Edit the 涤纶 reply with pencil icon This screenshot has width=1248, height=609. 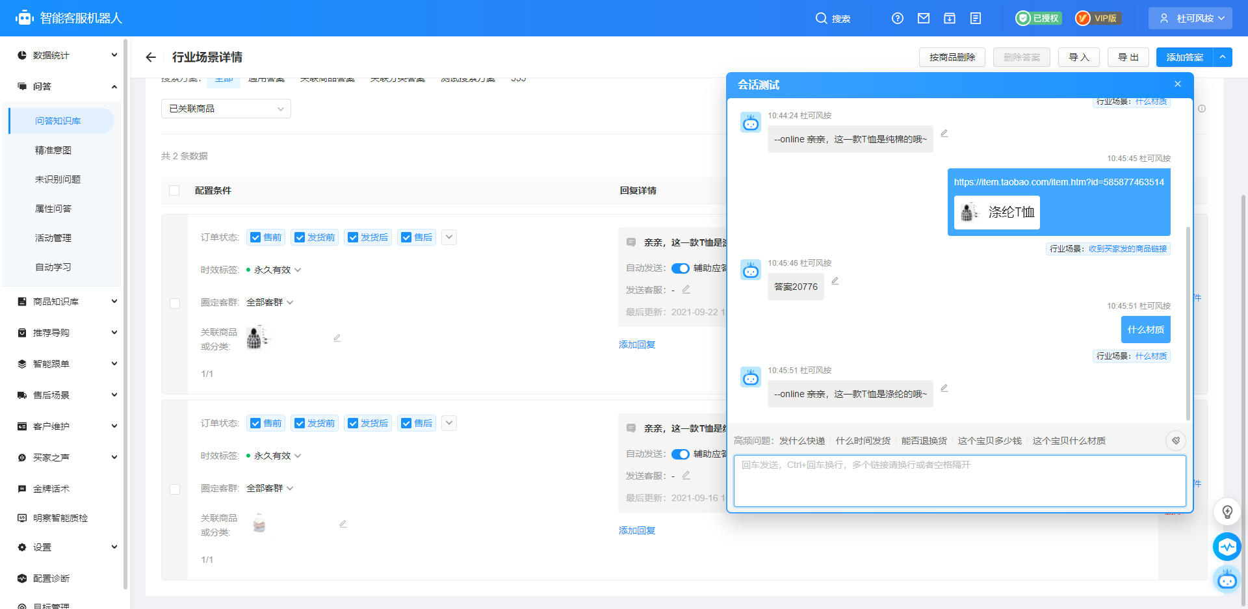coord(944,388)
